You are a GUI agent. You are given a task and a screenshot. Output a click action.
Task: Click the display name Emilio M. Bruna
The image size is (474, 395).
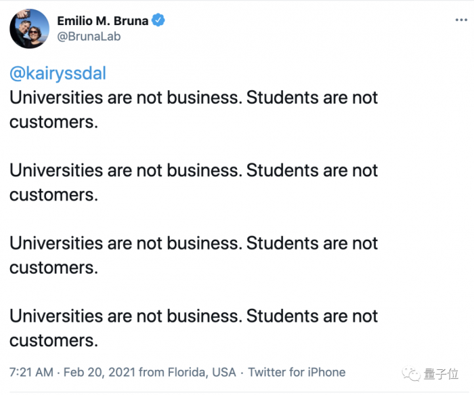click(103, 21)
